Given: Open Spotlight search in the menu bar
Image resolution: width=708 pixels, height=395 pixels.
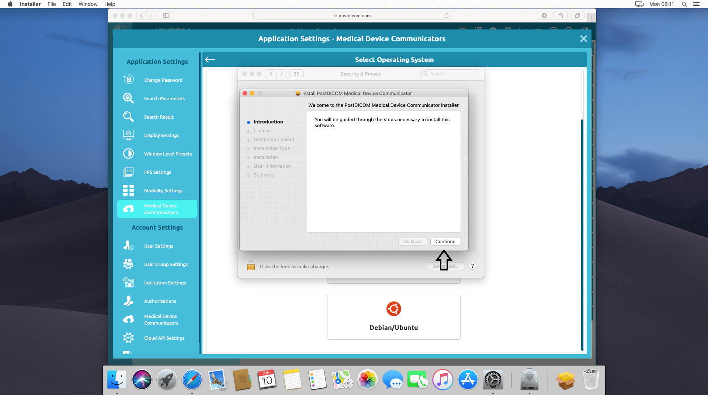Looking at the screenshot, I should [x=684, y=4].
